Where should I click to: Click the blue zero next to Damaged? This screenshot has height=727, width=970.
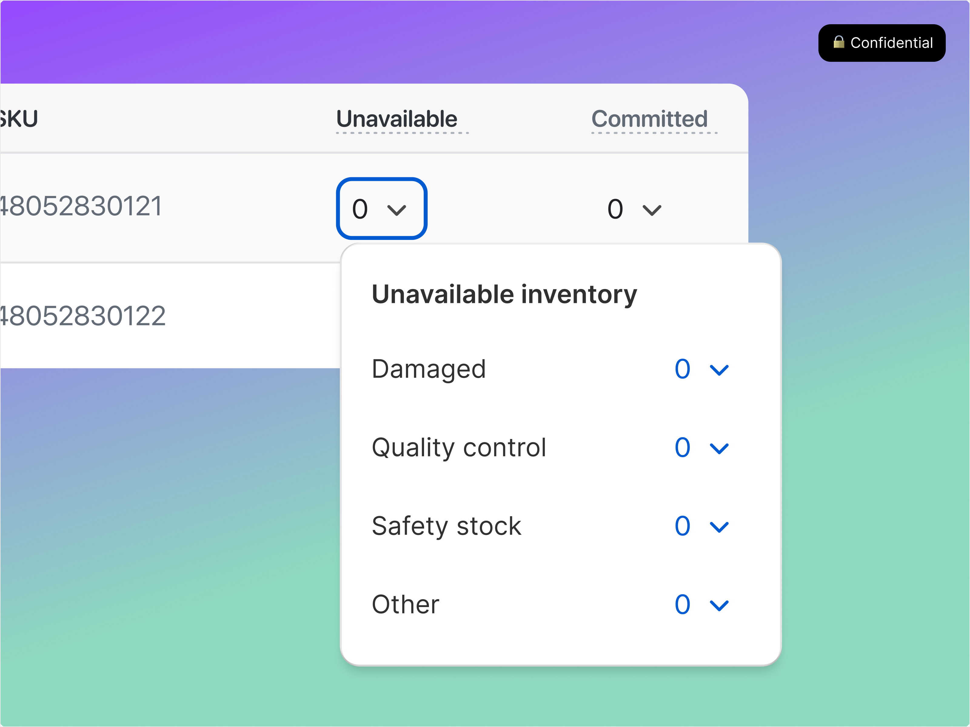(x=682, y=369)
